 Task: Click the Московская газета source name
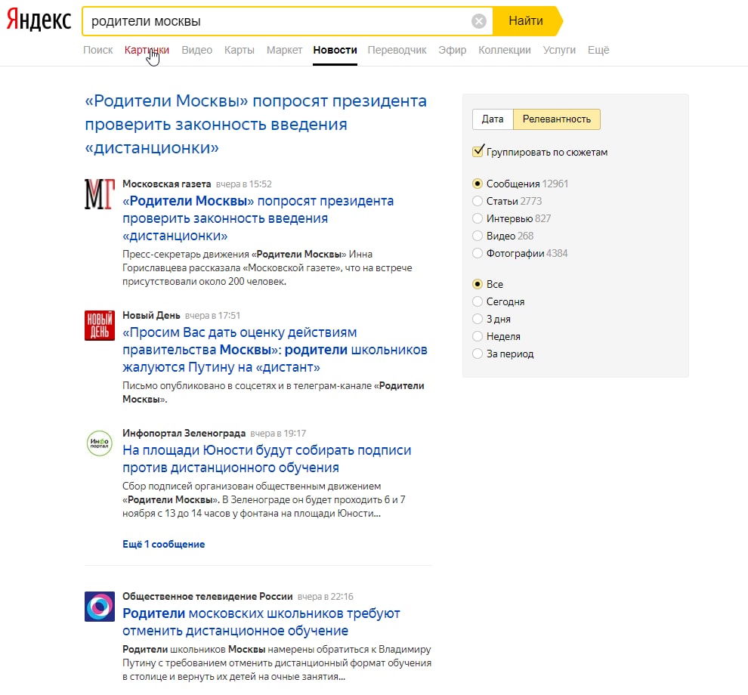[166, 184]
